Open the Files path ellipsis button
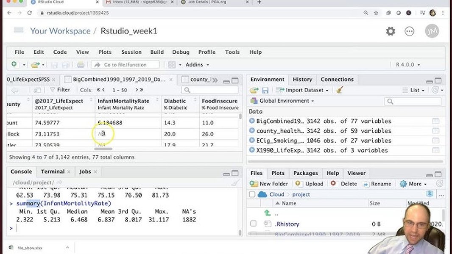The height and width of the screenshot is (254, 452). coord(441,195)
